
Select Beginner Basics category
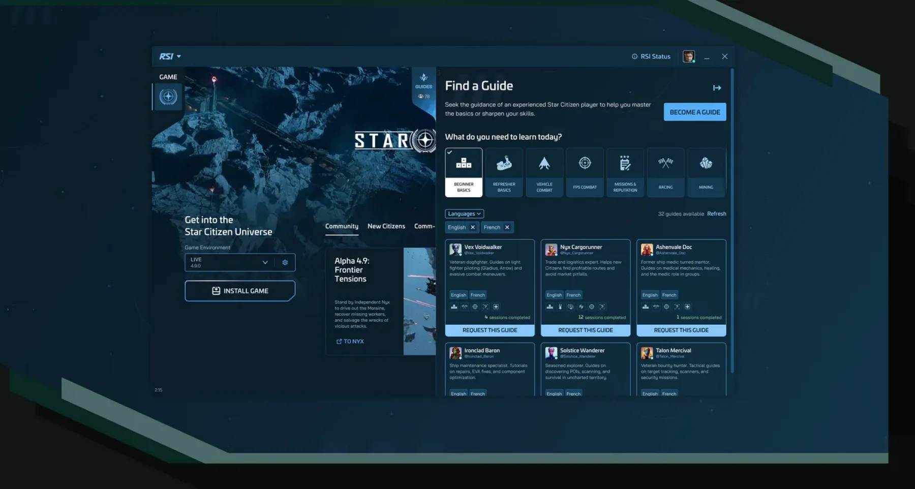coord(464,172)
